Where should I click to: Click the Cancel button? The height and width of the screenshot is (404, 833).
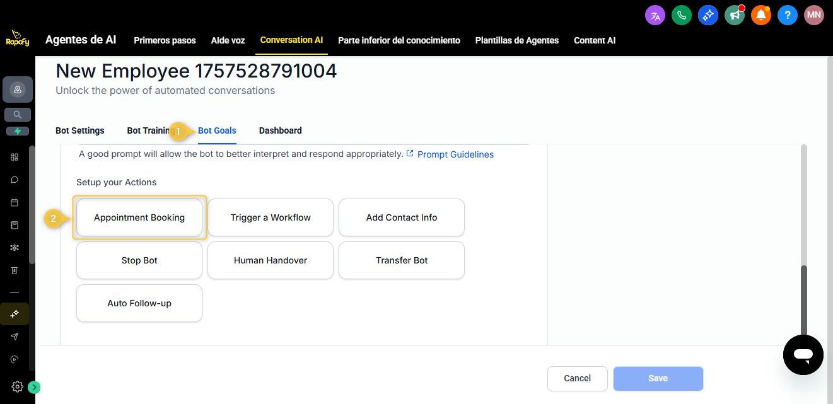point(577,379)
